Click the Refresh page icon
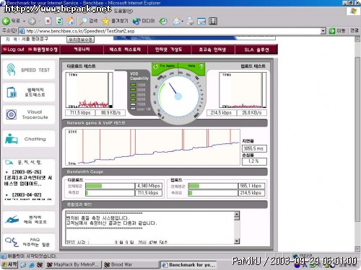This screenshot has height=270, width=361. click(59, 21)
